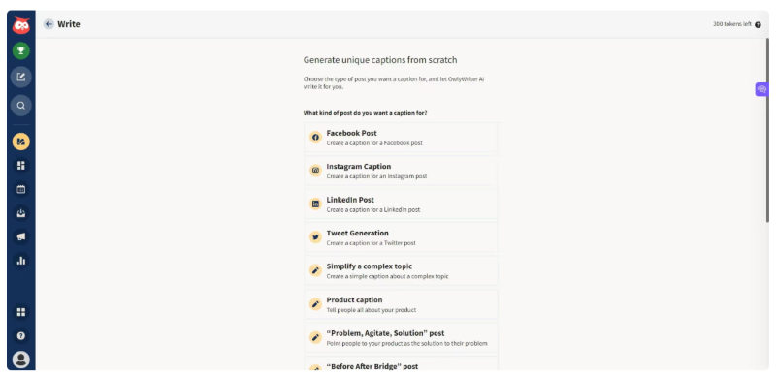Open the Inbox tray icon

[20, 213]
